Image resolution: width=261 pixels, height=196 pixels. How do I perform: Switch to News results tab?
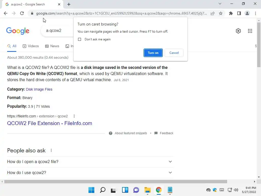coord(52,46)
